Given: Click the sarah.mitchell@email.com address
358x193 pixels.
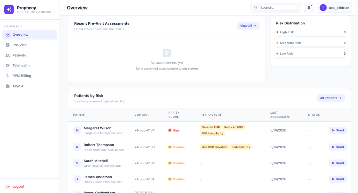Looking at the screenshot, I should point(102,166).
